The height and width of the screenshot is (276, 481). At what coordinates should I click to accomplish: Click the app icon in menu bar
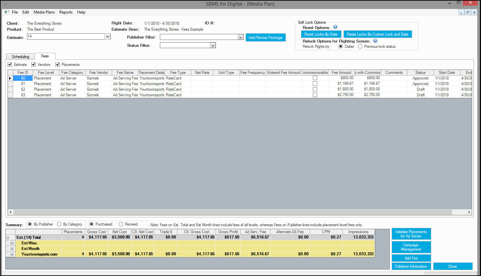[x=7, y=12]
